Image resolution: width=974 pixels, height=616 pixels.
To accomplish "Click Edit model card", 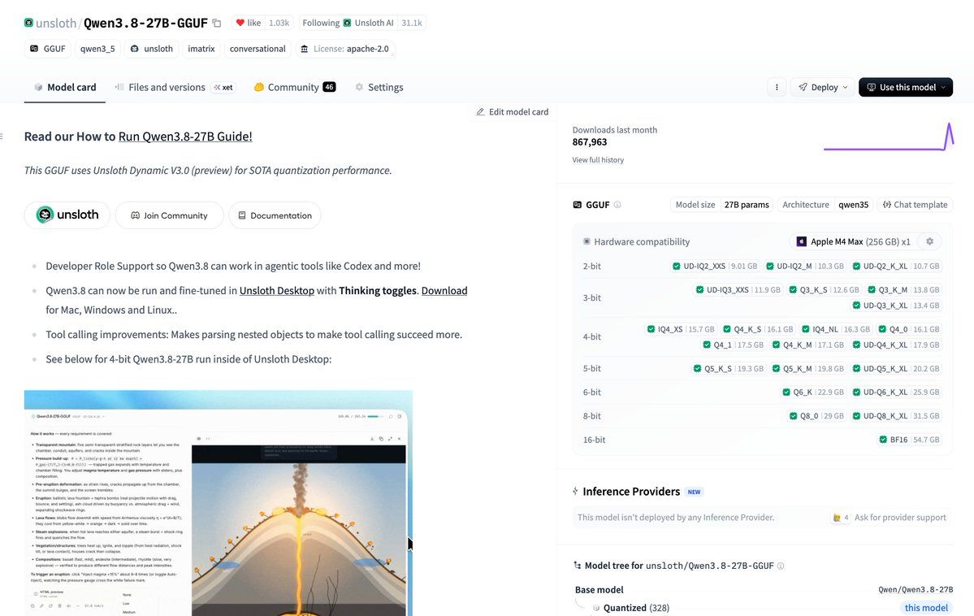I will [x=513, y=112].
